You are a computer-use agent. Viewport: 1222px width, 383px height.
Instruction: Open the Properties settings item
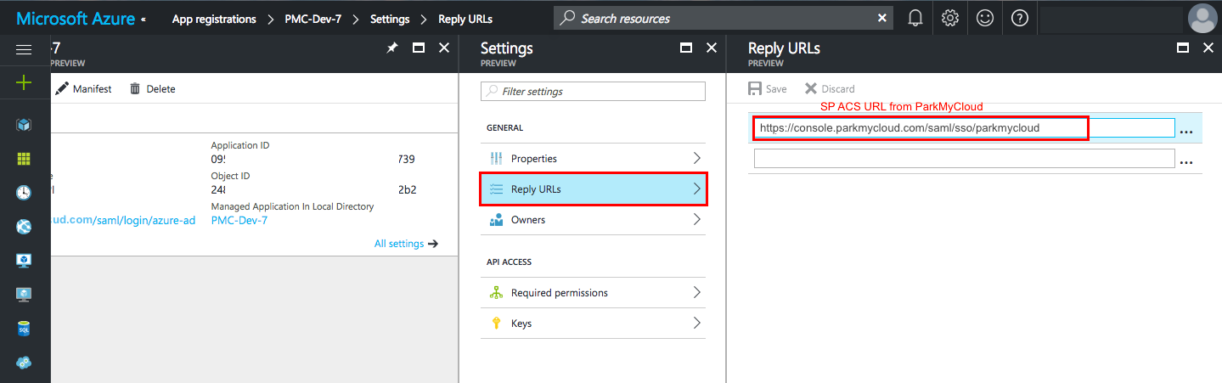[x=593, y=159]
